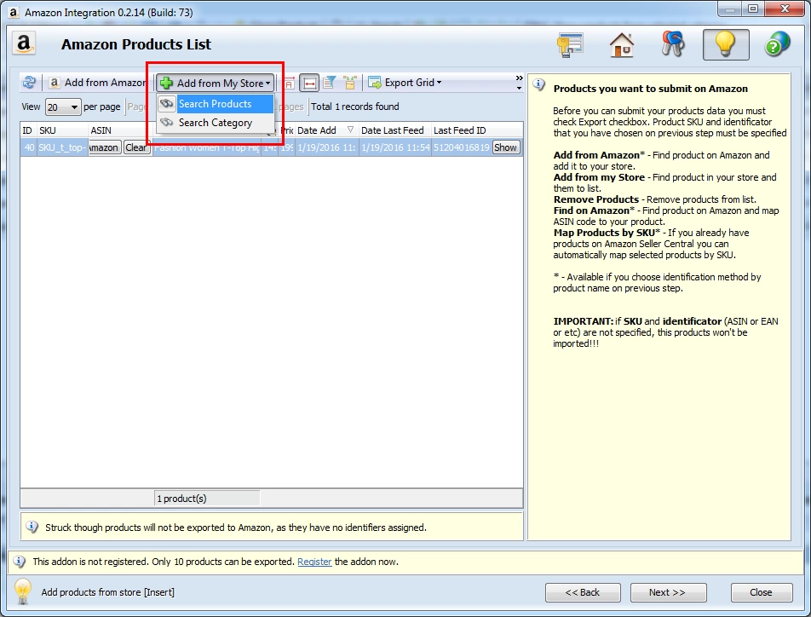Click Add from Amazon toolbar button

click(97, 83)
